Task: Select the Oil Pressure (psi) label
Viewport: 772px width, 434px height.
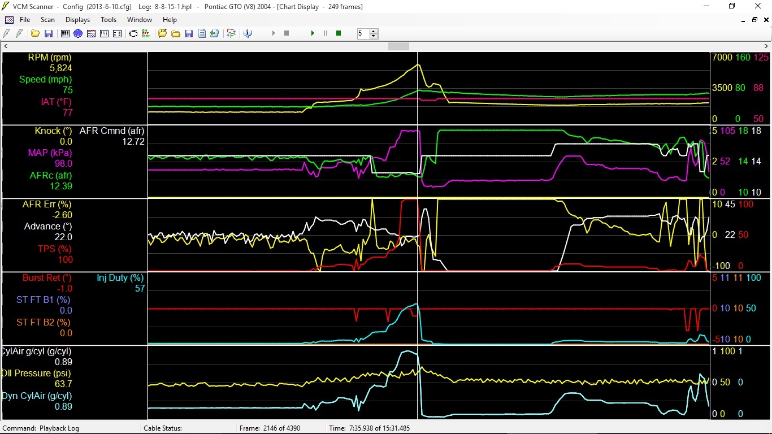Action: coord(37,374)
